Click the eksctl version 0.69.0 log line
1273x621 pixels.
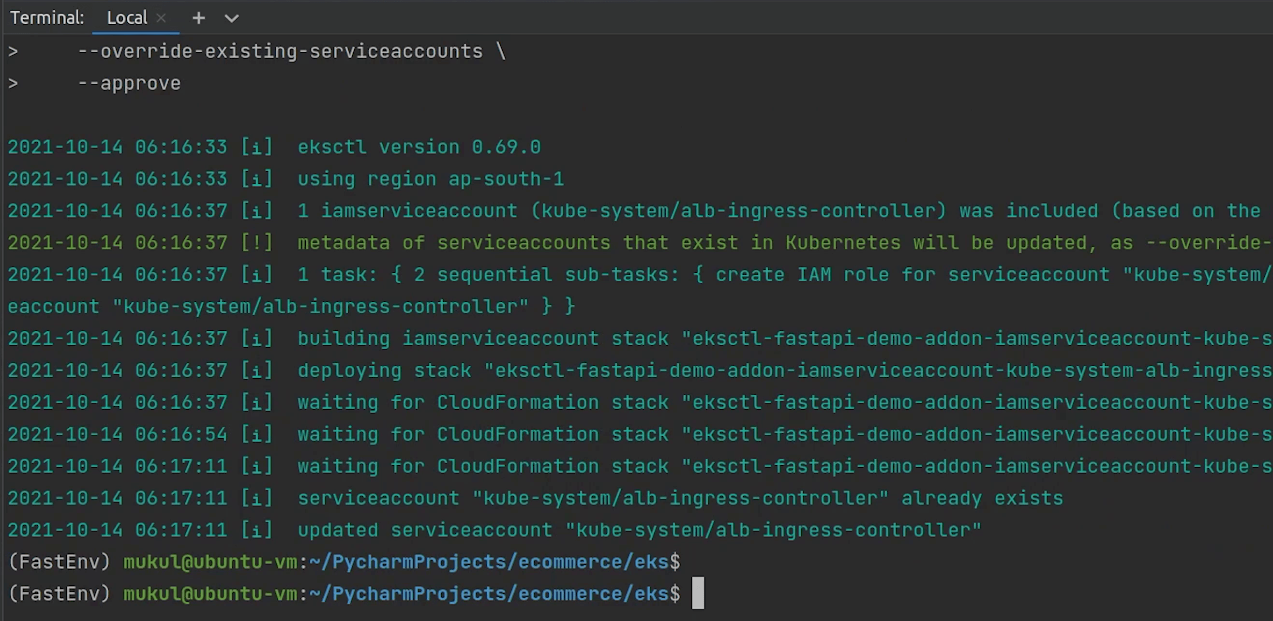point(419,147)
